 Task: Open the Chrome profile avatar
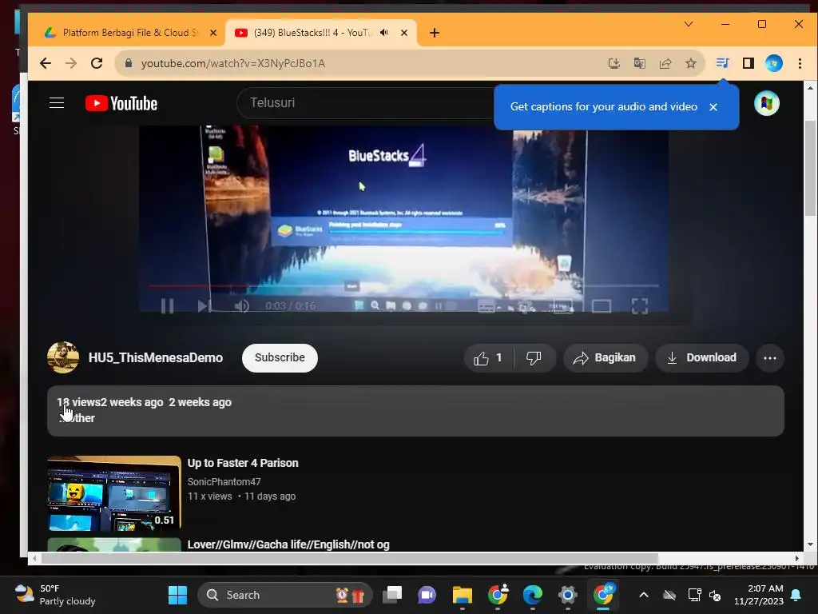773,63
